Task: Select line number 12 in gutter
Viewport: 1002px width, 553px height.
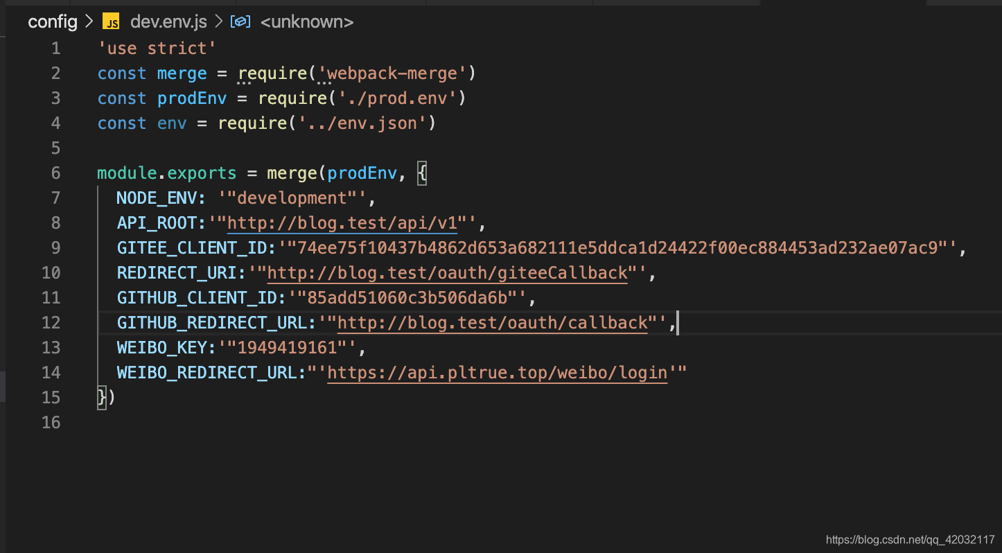Action: click(x=51, y=323)
